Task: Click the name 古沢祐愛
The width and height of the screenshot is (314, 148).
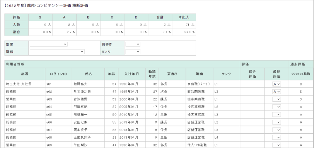Action: [x=80, y=99]
